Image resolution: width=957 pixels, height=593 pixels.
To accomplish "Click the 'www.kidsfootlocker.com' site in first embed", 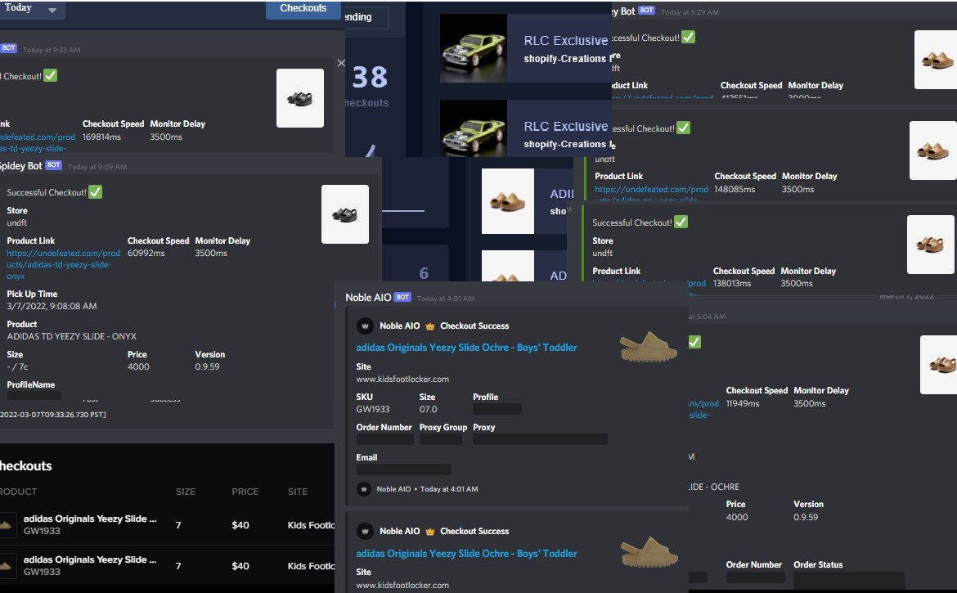I will [402, 379].
